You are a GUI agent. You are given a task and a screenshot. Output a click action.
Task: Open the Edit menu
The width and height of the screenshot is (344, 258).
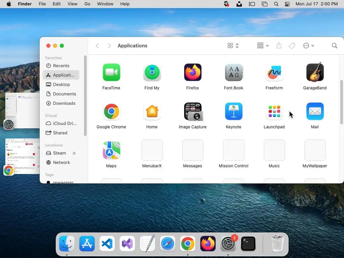56,4
